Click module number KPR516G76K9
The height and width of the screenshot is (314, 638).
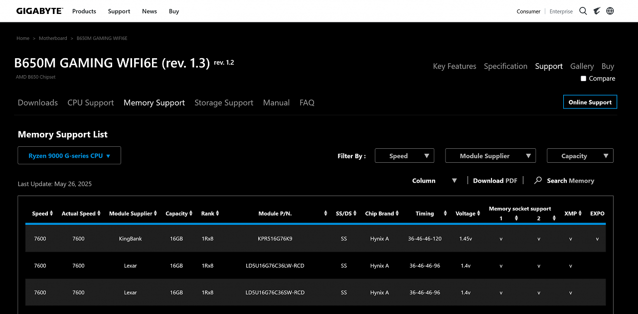pyautogui.click(x=275, y=239)
